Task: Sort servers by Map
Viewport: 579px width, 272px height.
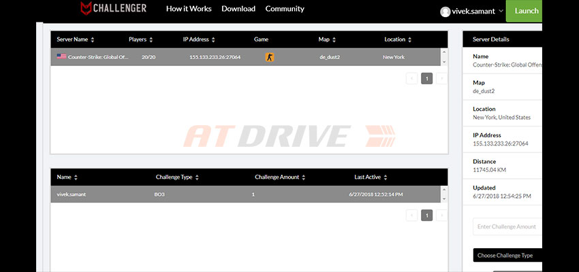Action: pyautogui.click(x=327, y=39)
